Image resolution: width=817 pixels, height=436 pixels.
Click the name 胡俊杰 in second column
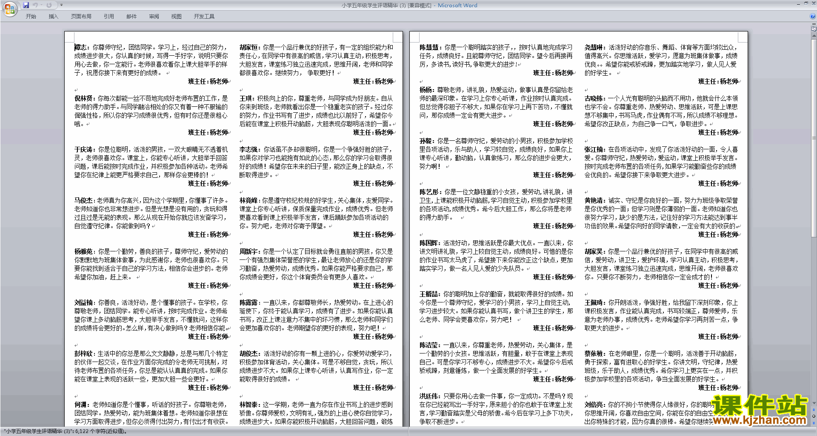point(249,353)
